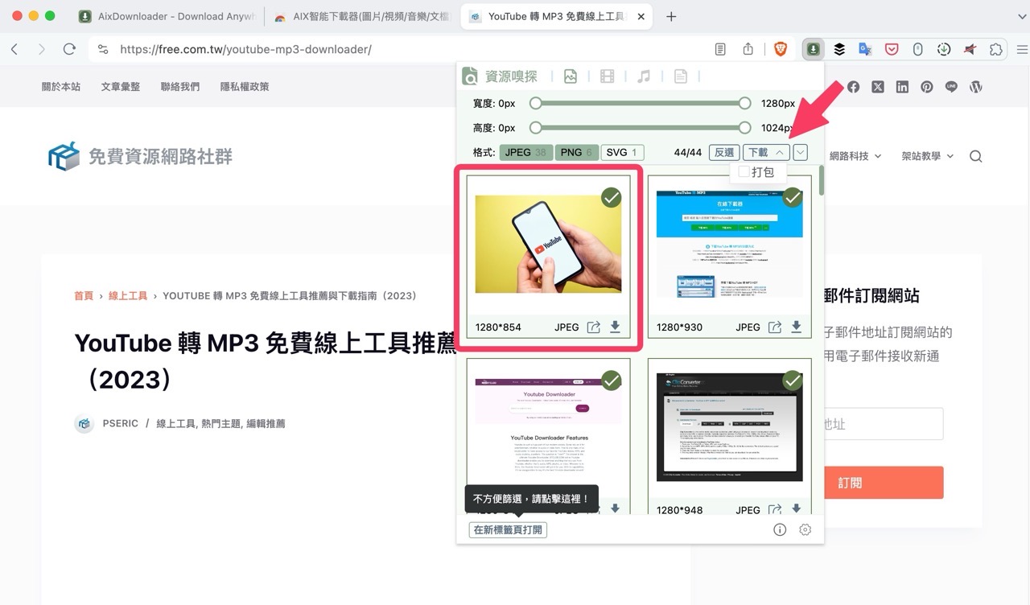The height and width of the screenshot is (605, 1030).
Task: Open the WordPress social icon
Action: (976, 87)
